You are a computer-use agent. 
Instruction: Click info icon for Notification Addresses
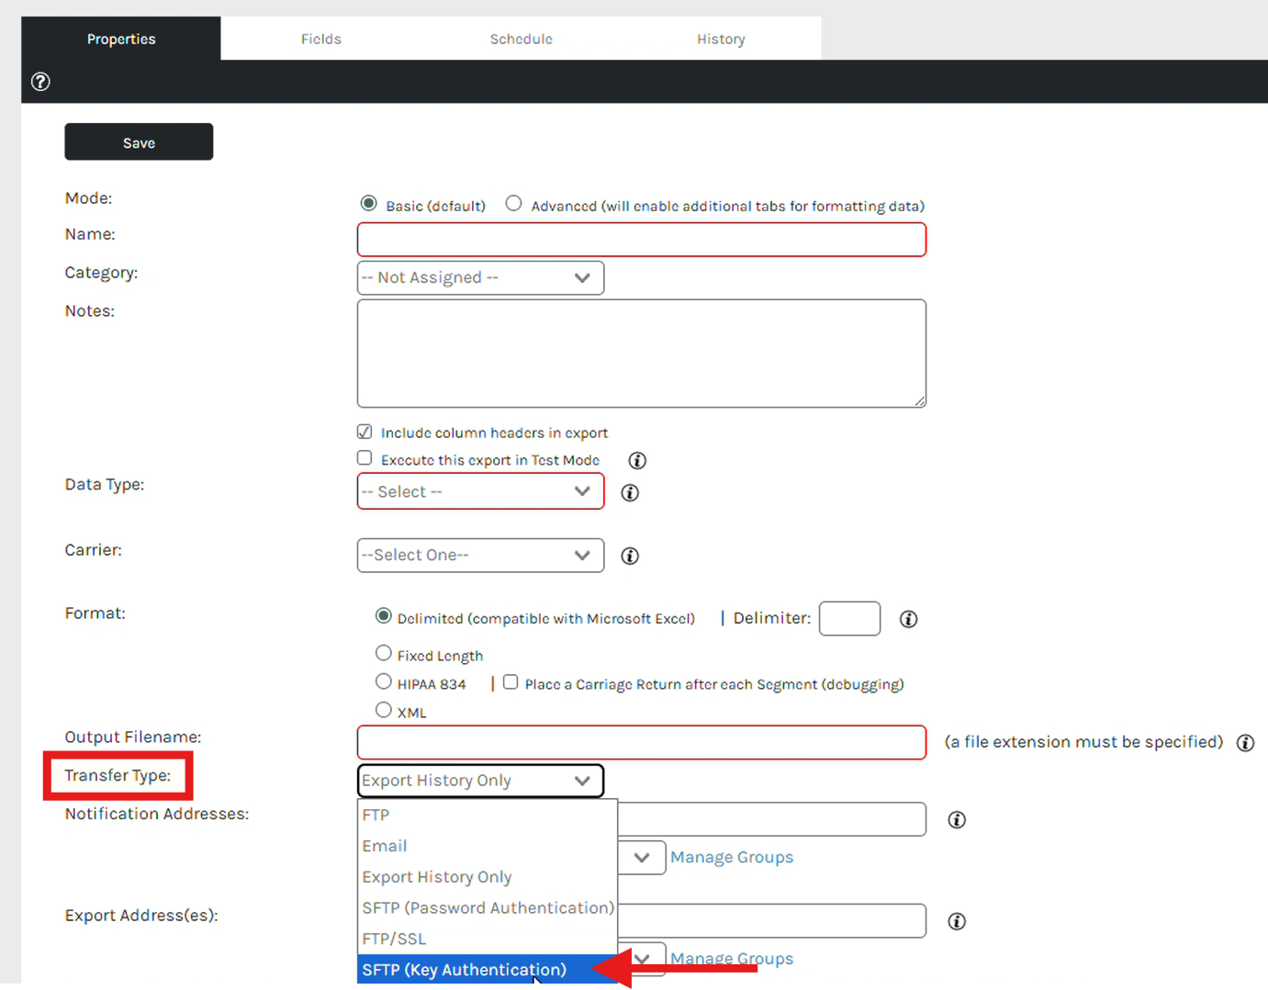click(957, 820)
